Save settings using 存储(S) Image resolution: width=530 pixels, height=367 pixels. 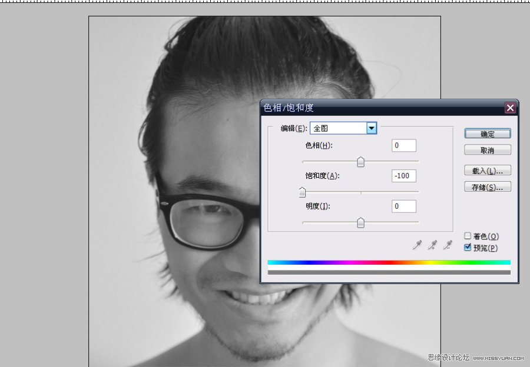[x=488, y=186]
